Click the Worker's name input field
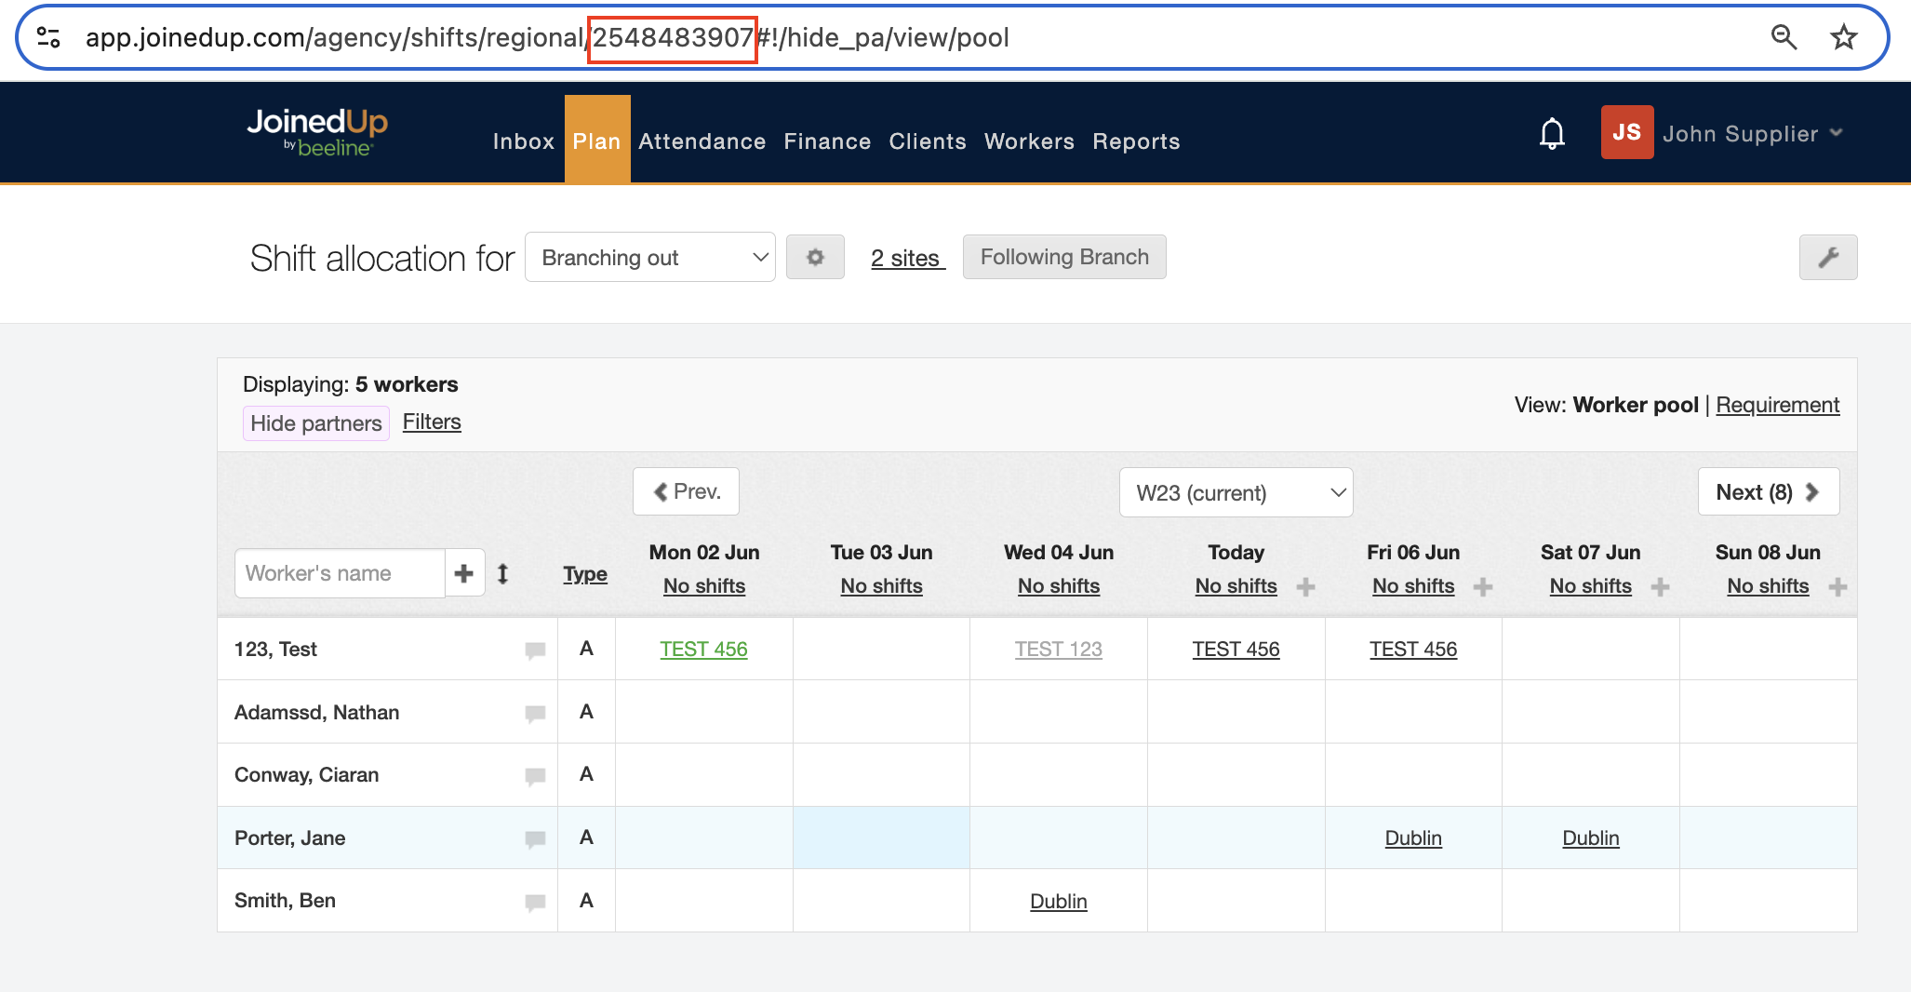1911x992 pixels. click(340, 573)
